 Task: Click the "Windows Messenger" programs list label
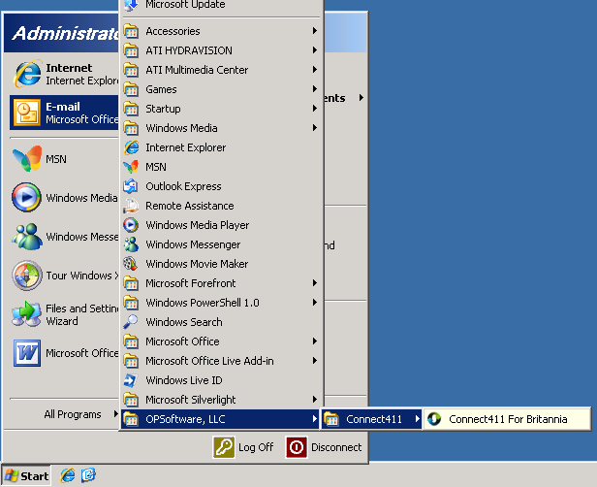click(193, 244)
